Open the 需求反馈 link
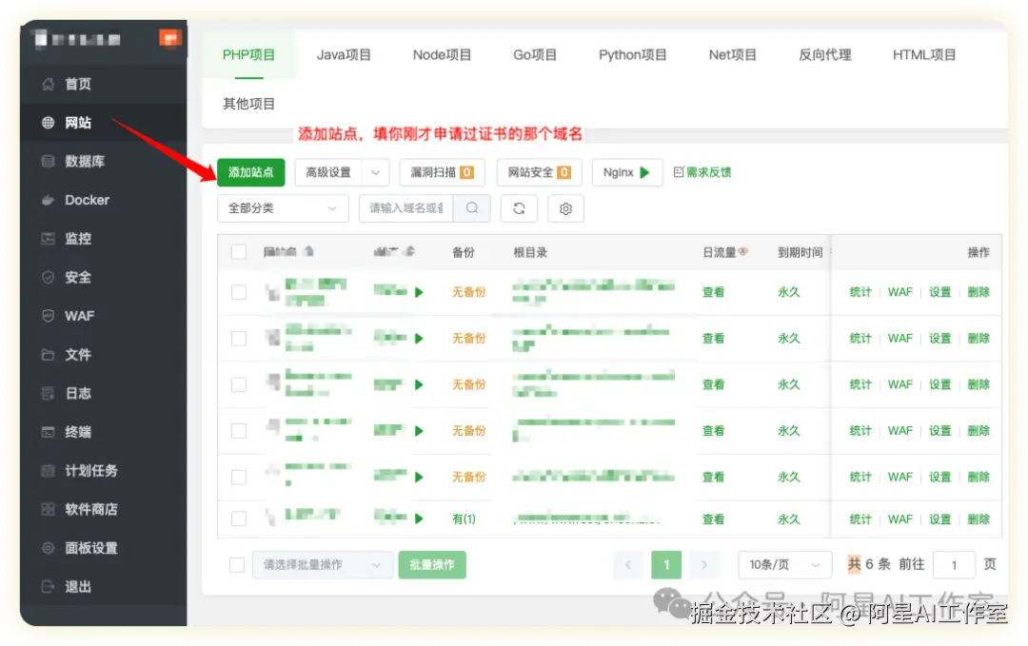Image resolution: width=1028 pixels, height=646 pixels. [x=702, y=171]
